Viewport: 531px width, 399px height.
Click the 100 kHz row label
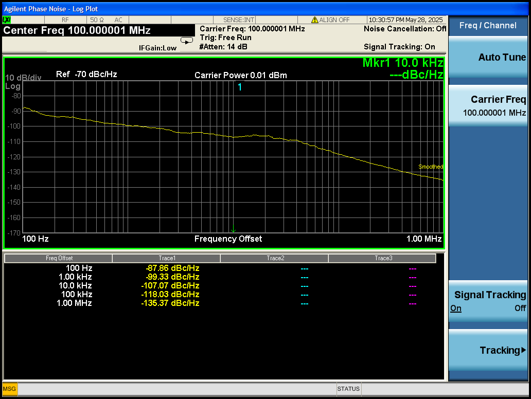(77, 295)
